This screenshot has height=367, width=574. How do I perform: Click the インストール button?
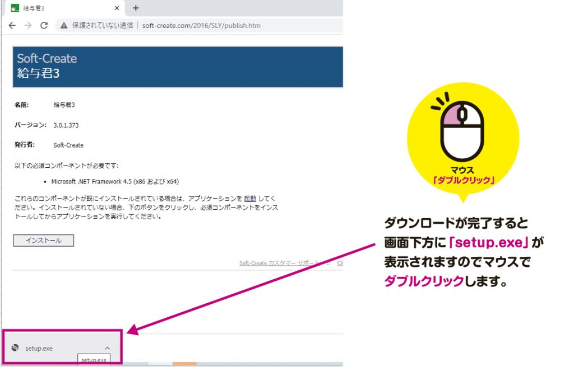44,241
